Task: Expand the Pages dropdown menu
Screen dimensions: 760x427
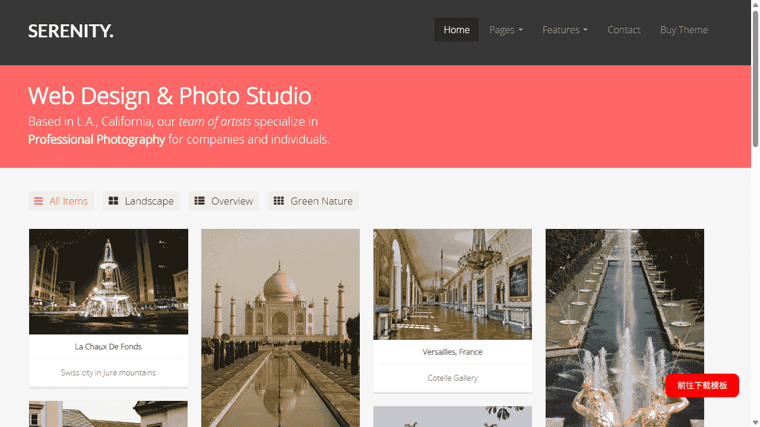Action: pyautogui.click(x=506, y=30)
